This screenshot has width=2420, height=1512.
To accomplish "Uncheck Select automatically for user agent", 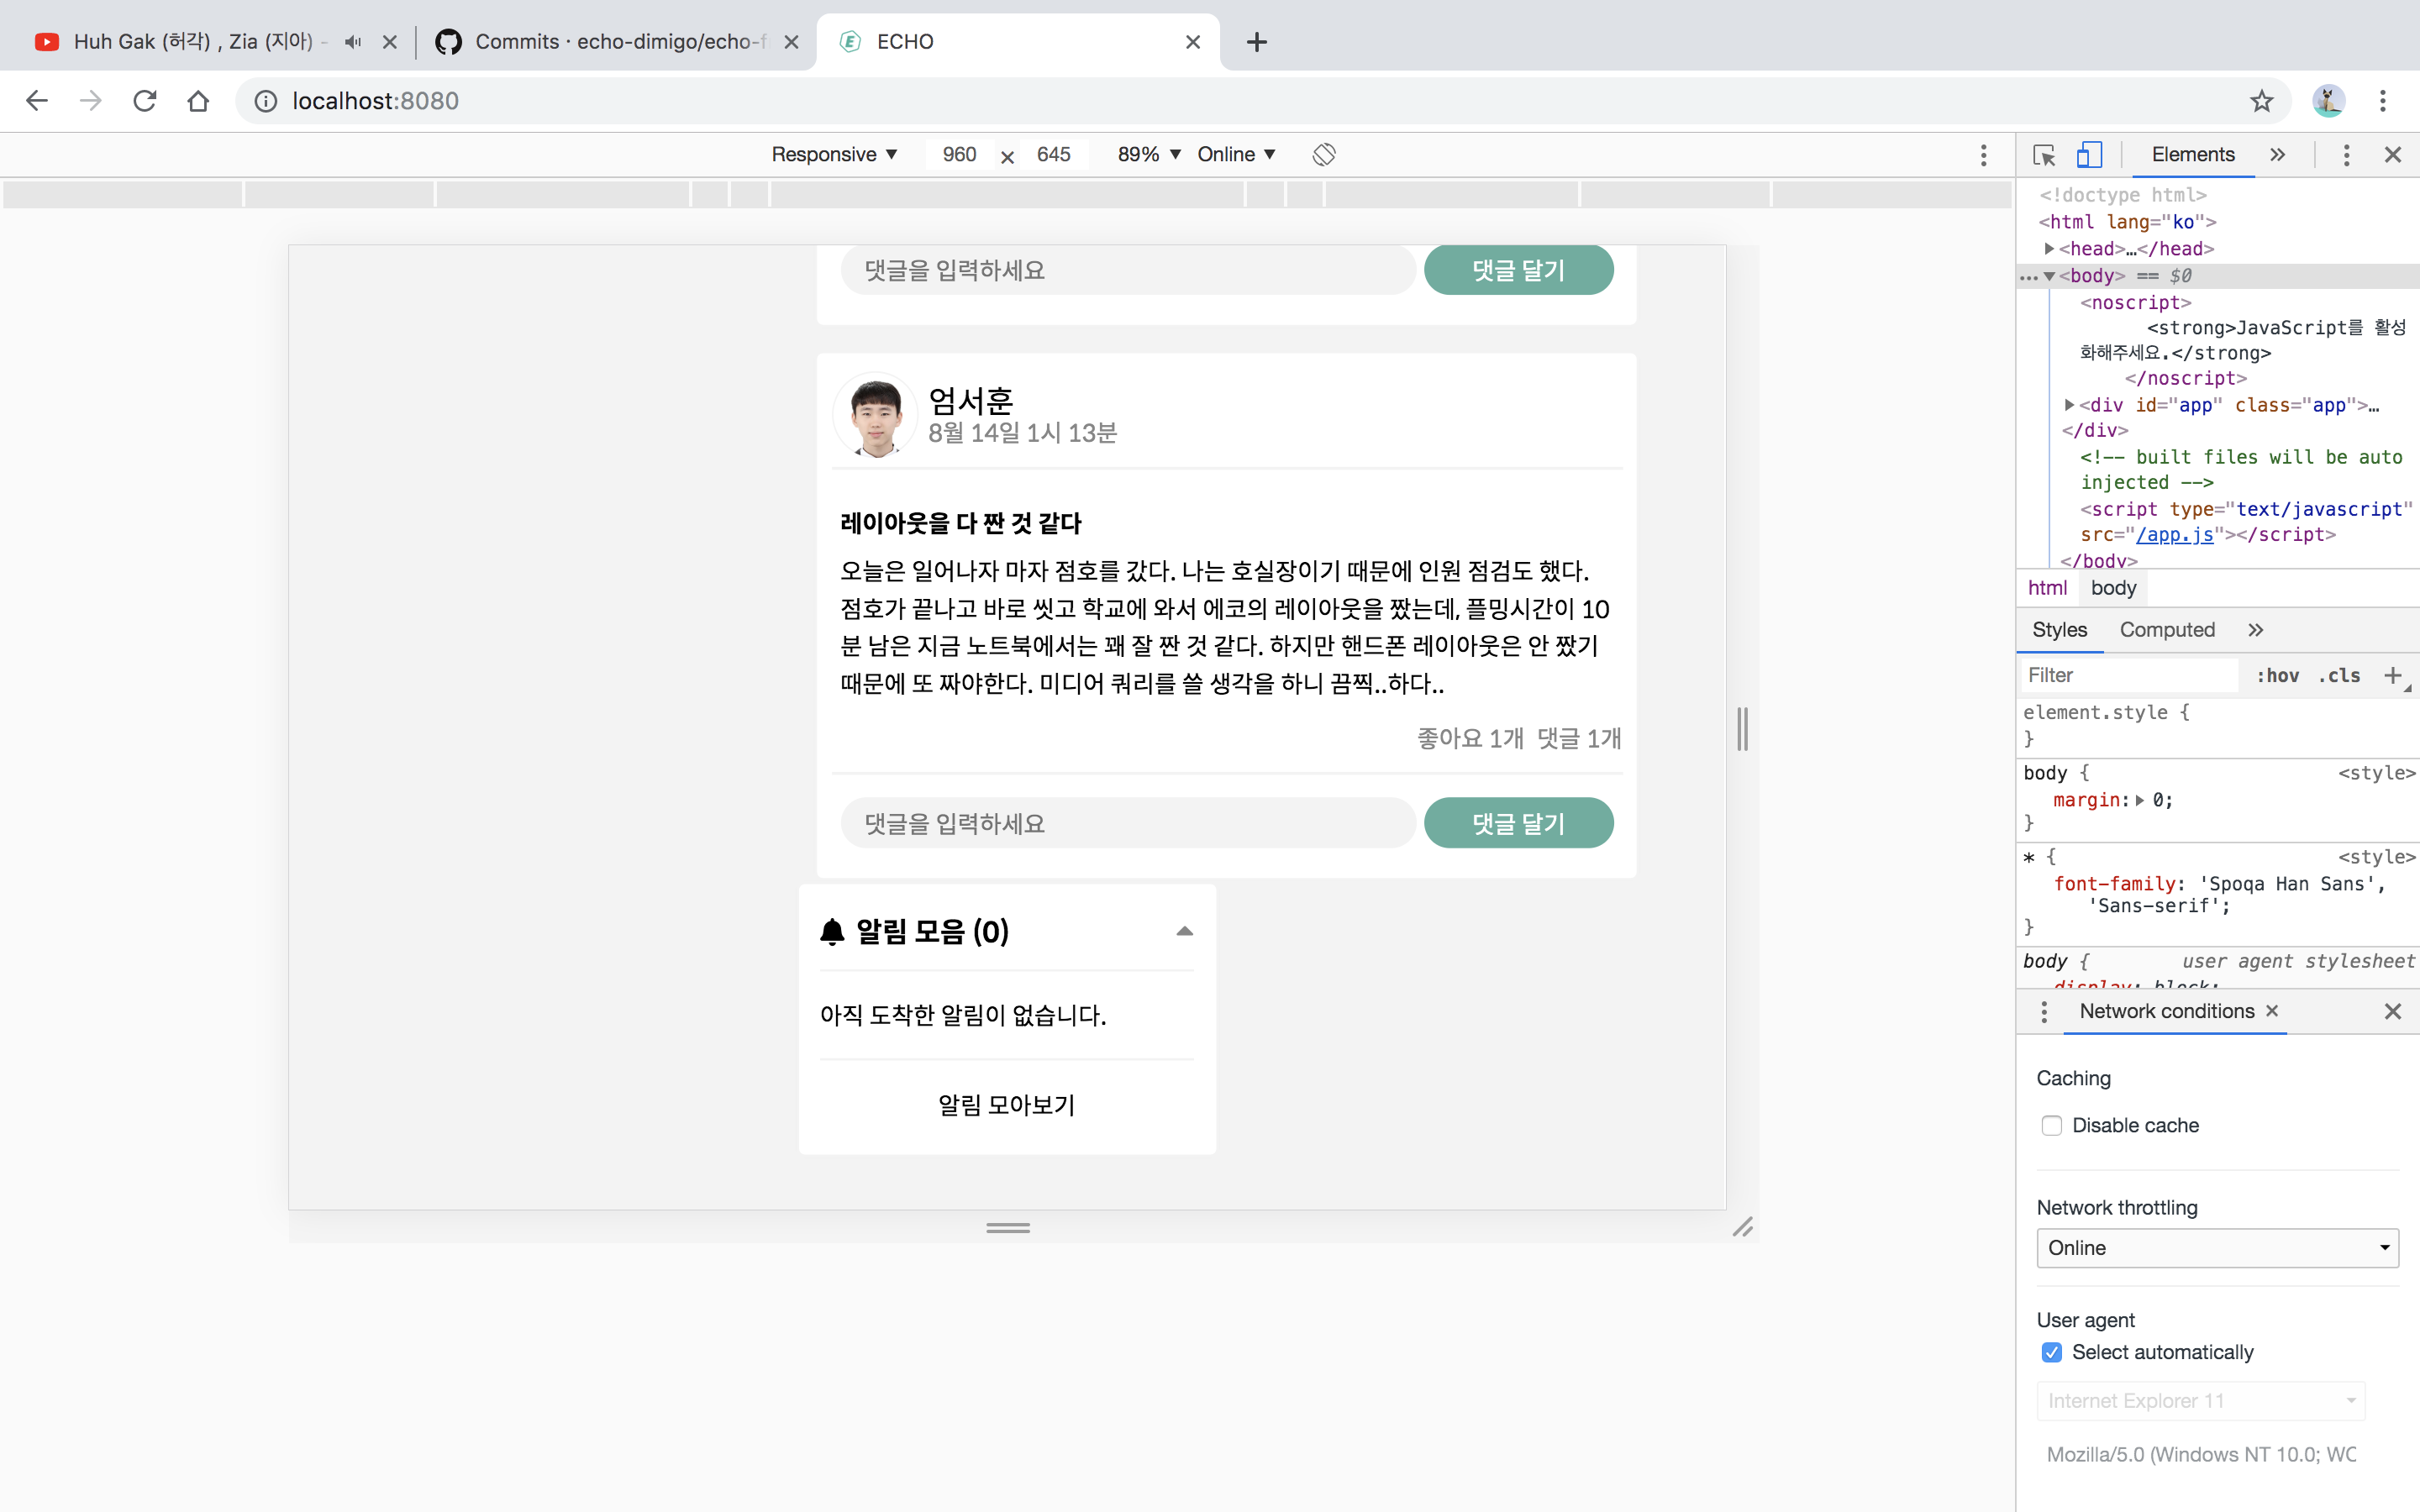I will tap(2052, 1352).
